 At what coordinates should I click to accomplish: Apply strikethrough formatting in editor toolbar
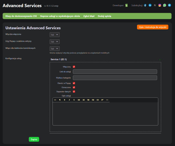pyautogui.click(x=74, y=100)
